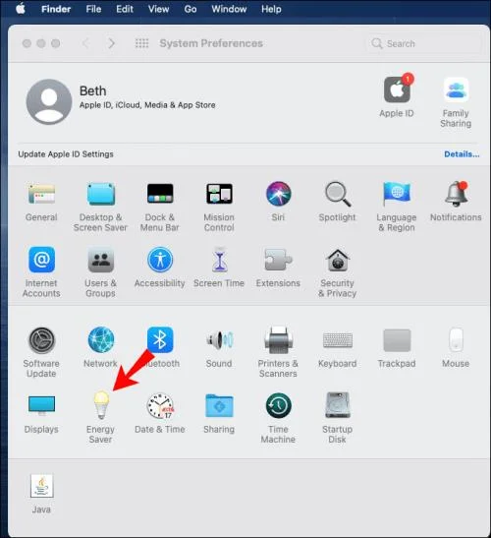
Task: Click the Details... link
Action: pyautogui.click(x=462, y=154)
